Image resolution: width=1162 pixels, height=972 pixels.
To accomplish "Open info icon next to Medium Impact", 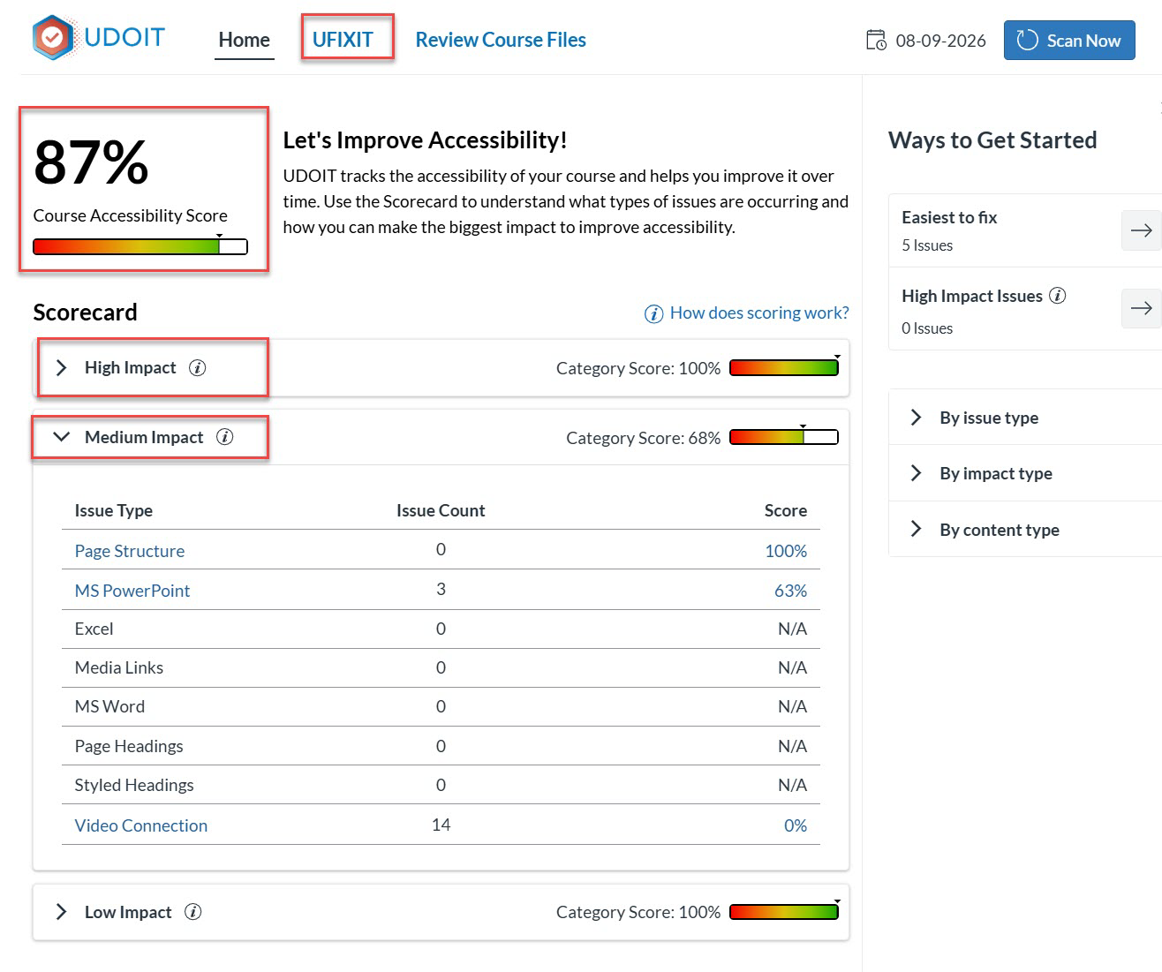I will 225,437.
